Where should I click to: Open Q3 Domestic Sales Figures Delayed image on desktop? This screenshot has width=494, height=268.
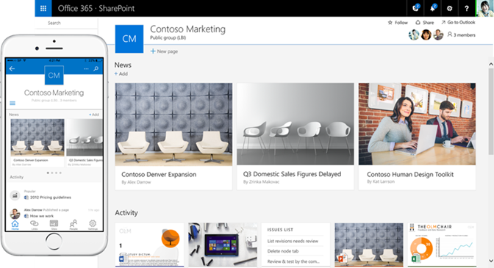pos(296,124)
